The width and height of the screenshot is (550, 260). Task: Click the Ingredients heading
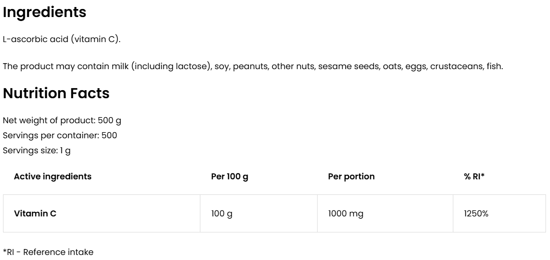click(x=45, y=13)
